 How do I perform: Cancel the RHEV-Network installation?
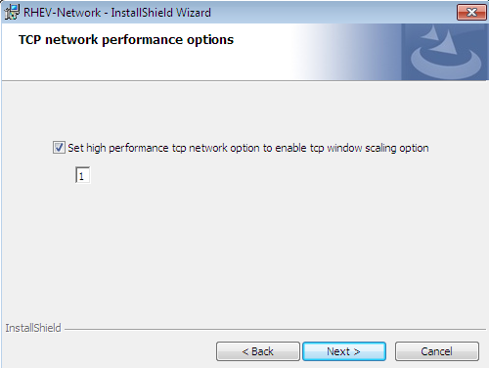[437, 351]
